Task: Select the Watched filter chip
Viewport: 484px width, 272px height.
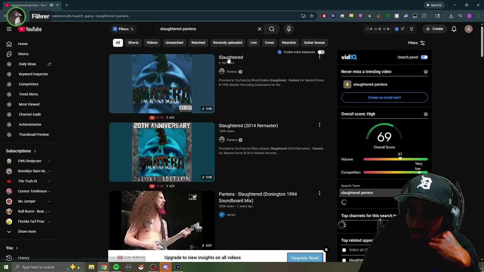Action: coord(198,43)
